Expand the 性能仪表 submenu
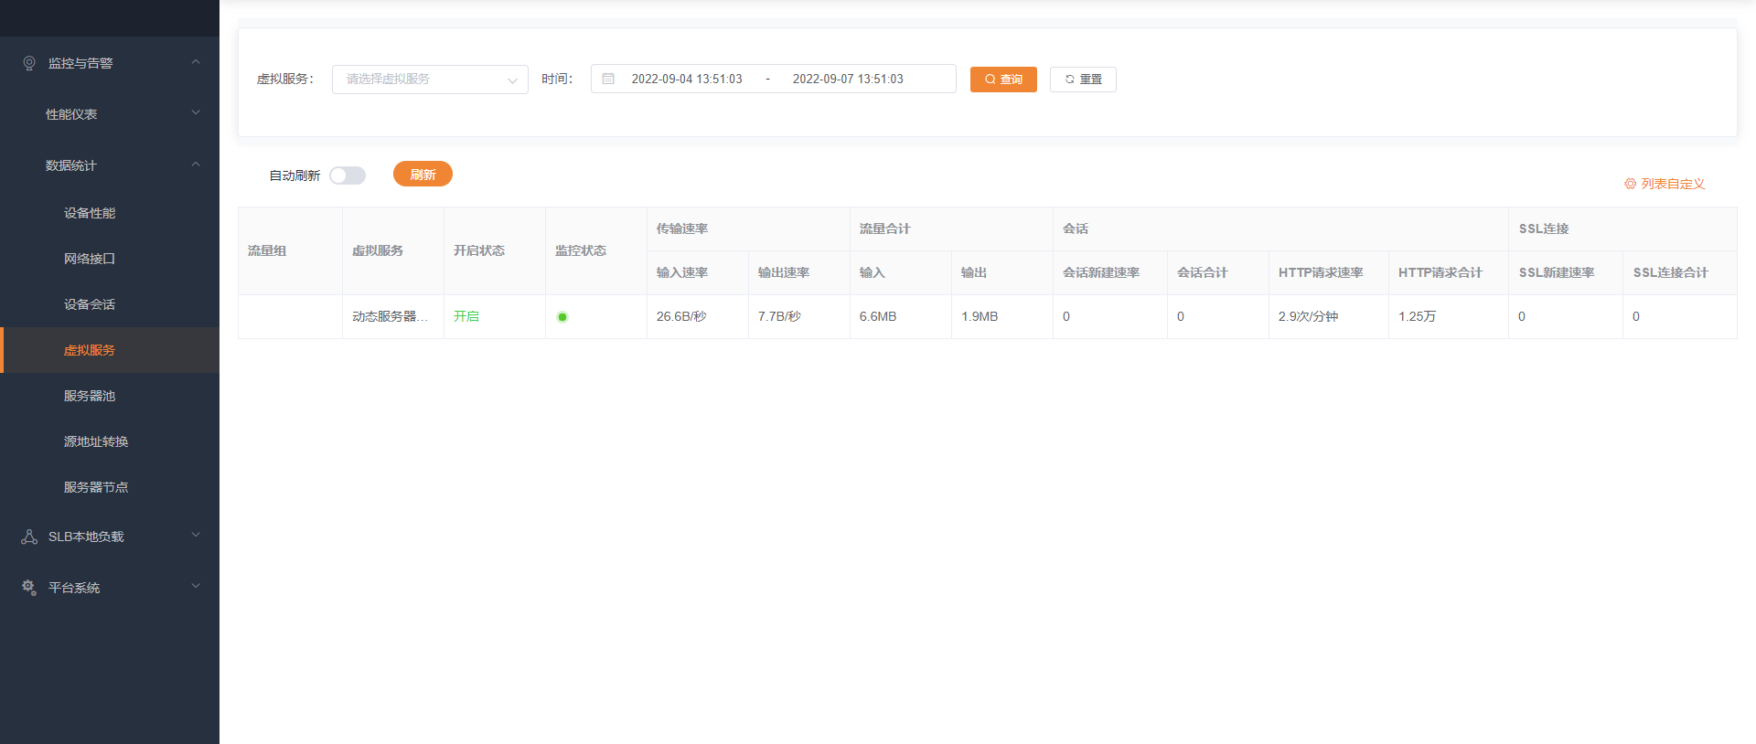This screenshot has height=744, width=1756. coord(195,113)
